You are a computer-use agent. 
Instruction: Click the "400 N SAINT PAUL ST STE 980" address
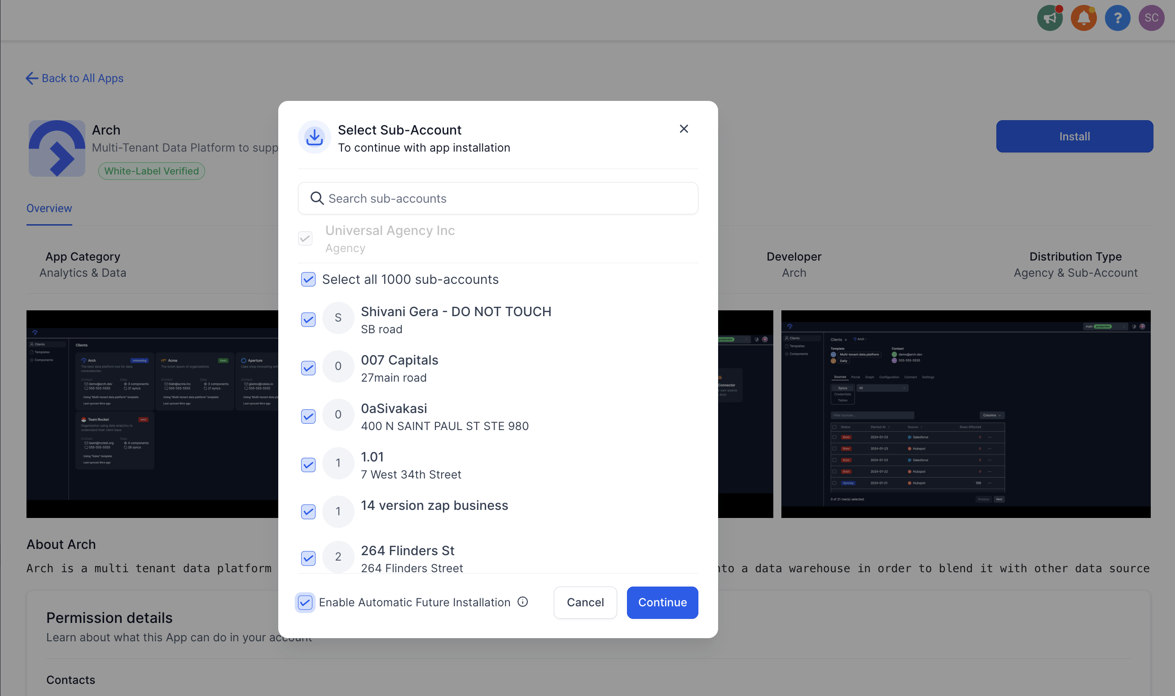click(445, 426)
